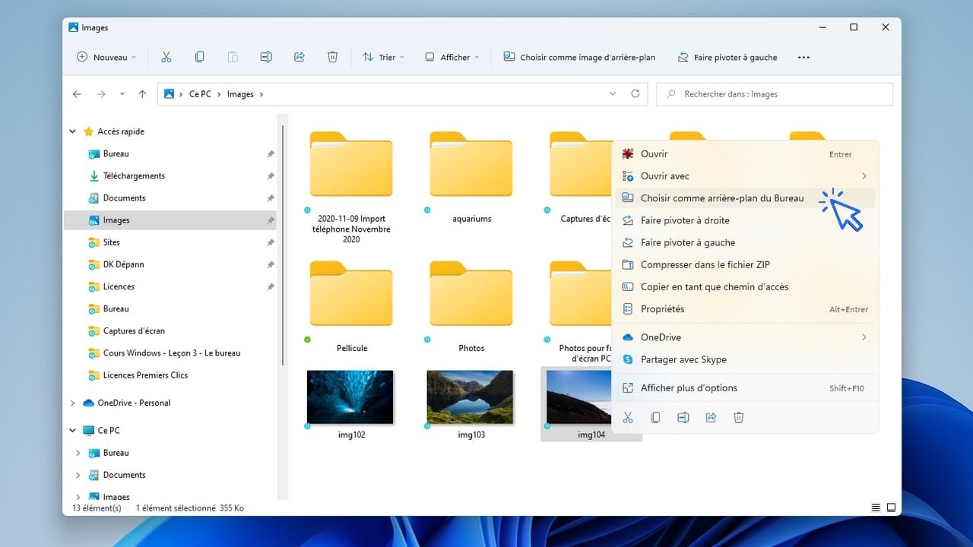Viewport: 973px width, 547px height.
Task: Open Propriétés from the context menu
Action: click(x=745, y=309)
